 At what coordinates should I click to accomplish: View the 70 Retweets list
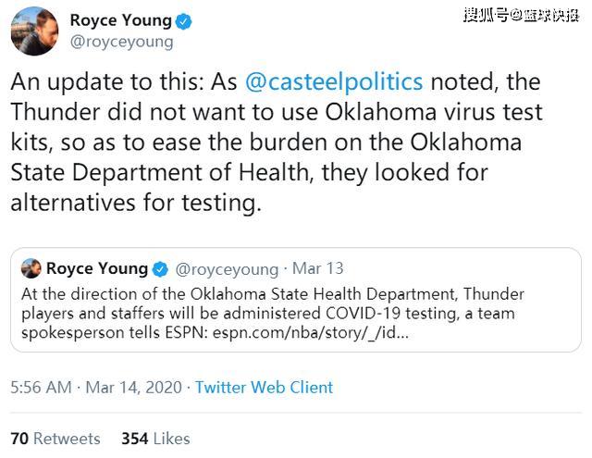click(55, 439)
